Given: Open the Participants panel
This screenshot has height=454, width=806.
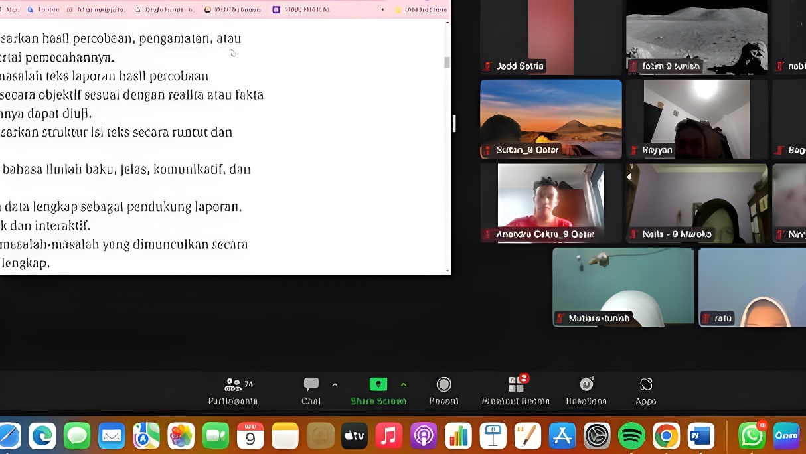Looking at the screenshot, I should [232, 391].
